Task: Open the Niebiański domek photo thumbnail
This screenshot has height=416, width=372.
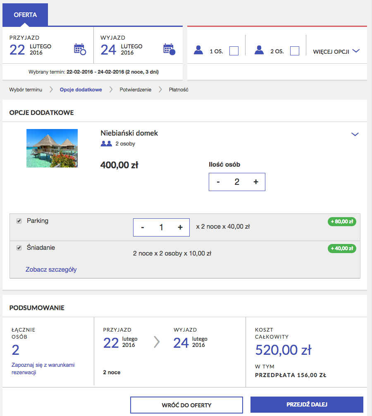Action: pyautogui.click(x=52, y=148)
